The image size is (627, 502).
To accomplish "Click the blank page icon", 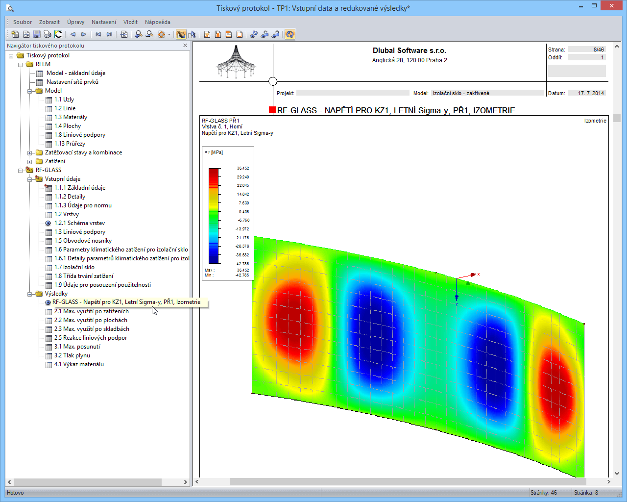I will point(240,34).
